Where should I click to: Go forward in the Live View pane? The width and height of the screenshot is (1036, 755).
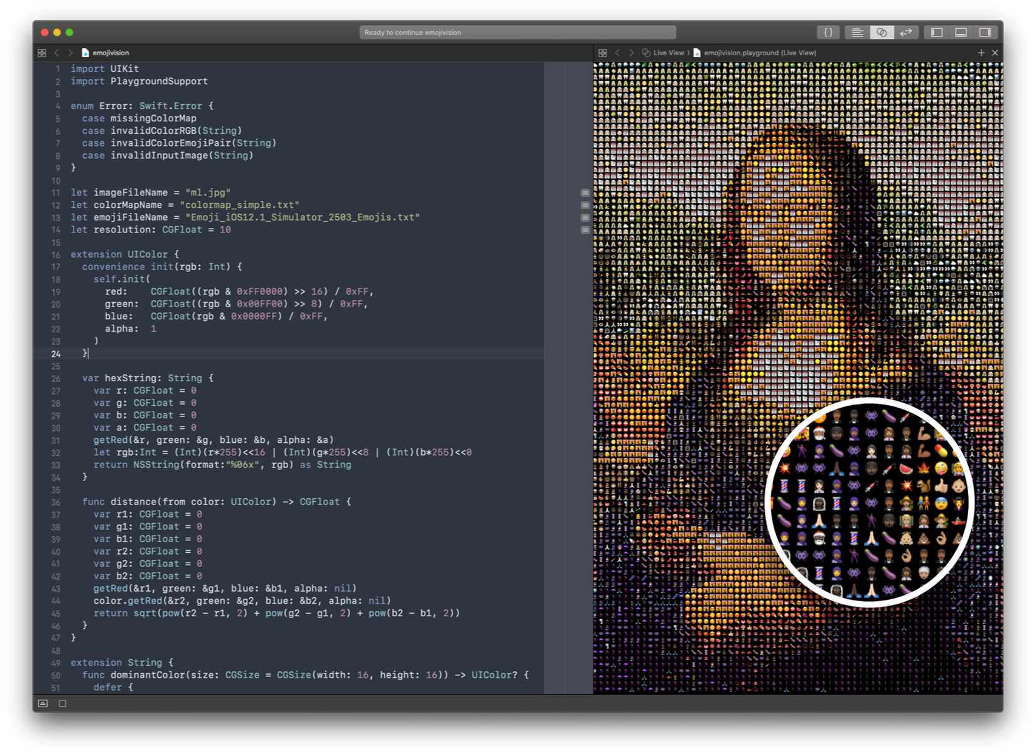(631, 53)
